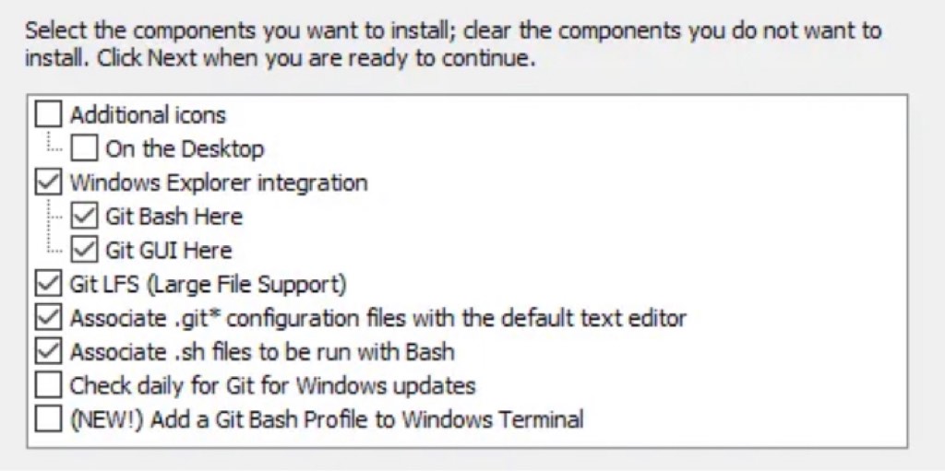Viewport: 945px width, 471px height.
Task: Select the "Git GUI Here" label text
Action: (169, 250)
